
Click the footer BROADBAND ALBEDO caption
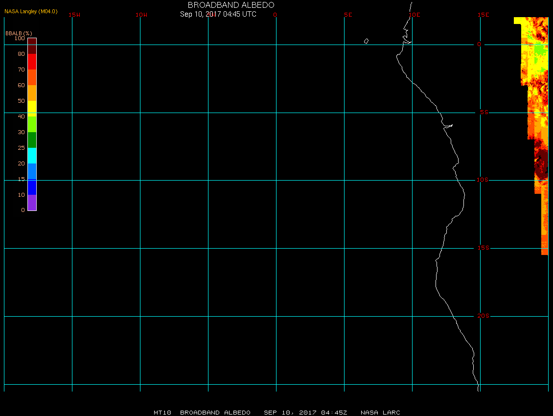tap(215, 413)
